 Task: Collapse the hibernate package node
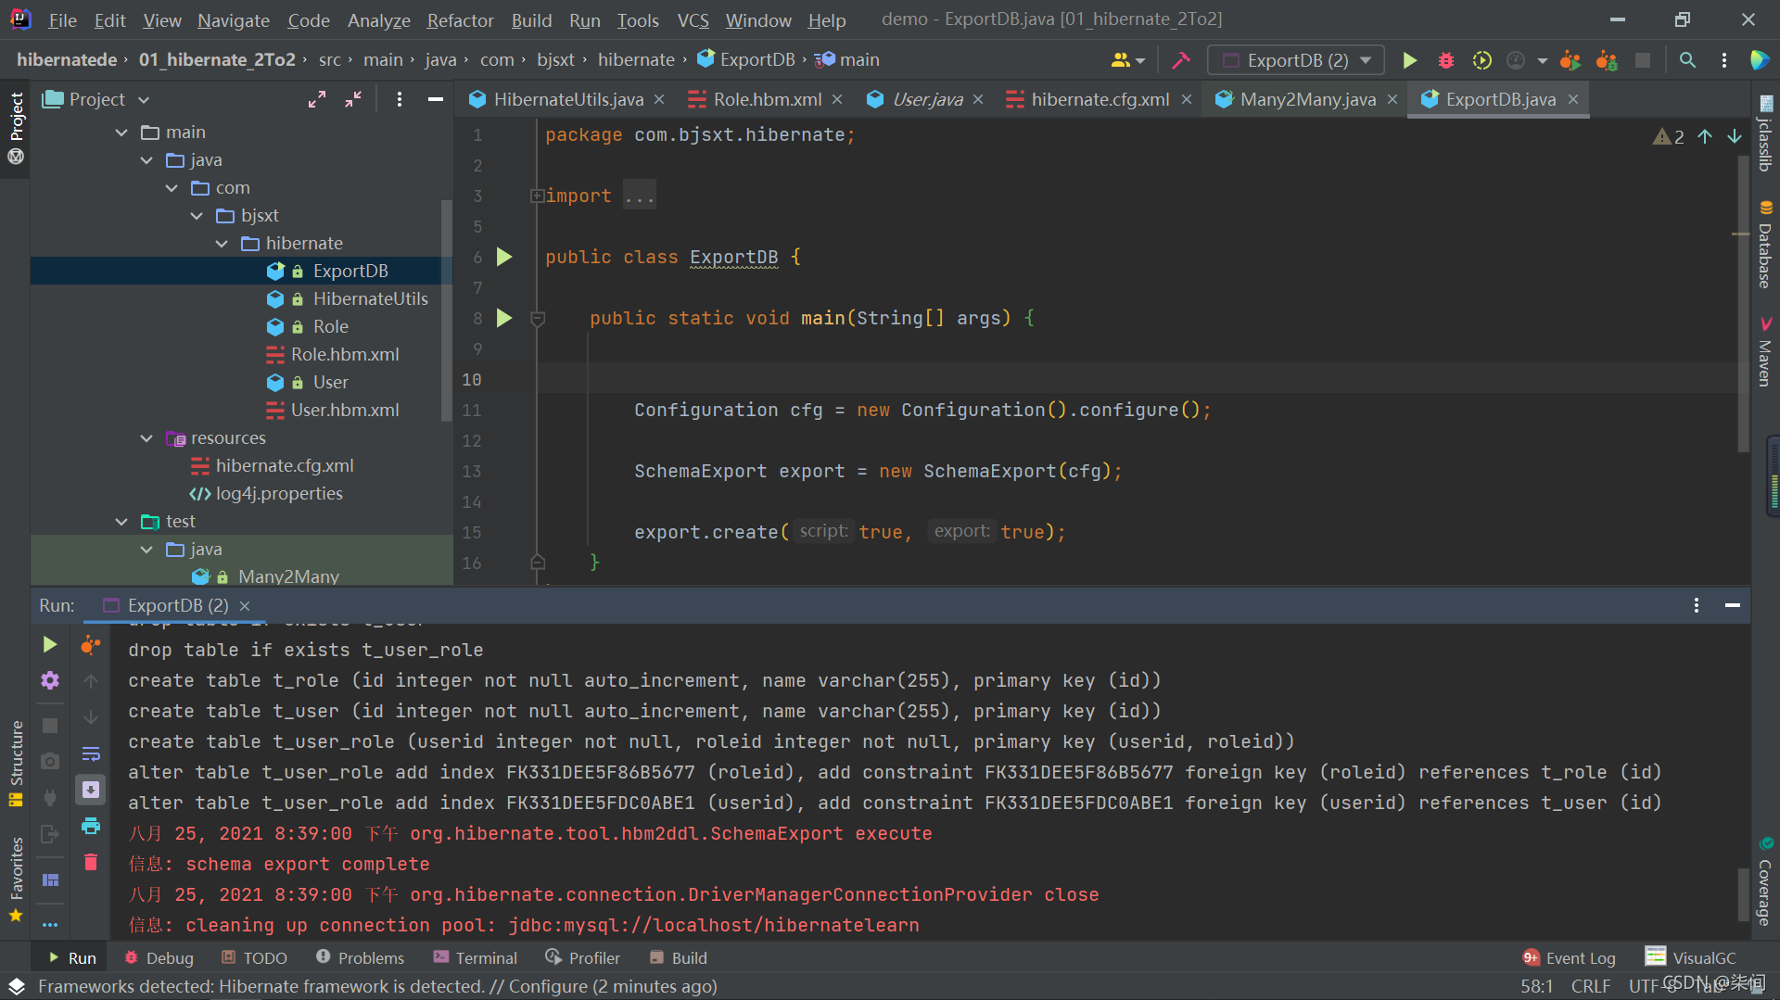click(222, 244)
